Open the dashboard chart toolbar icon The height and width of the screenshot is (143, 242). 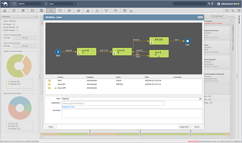(5, 10)
